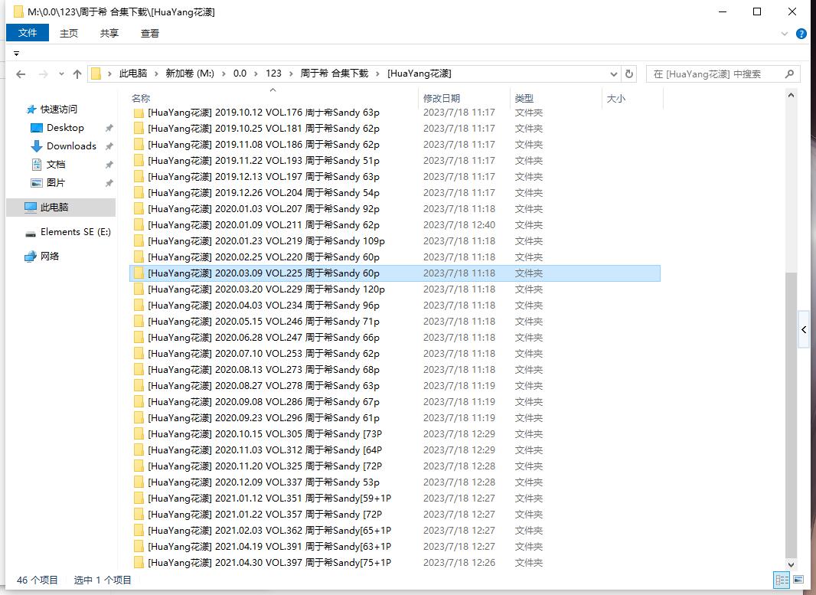Expand chevron after 新加卷 (M:) breadcrumb
Image resolution: width=816 pixels, height=595 pixels.
coord(224,74)
